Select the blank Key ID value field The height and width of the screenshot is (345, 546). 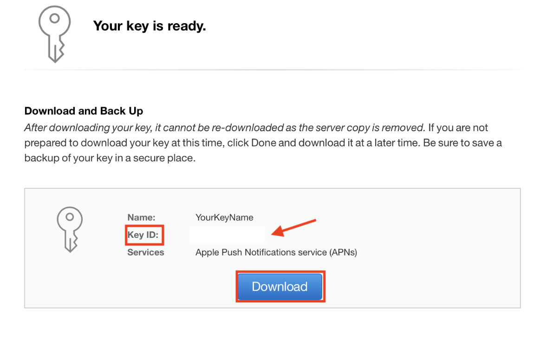click(x=227, y=235)
